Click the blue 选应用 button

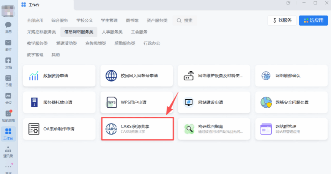click(x=313, y=20)
